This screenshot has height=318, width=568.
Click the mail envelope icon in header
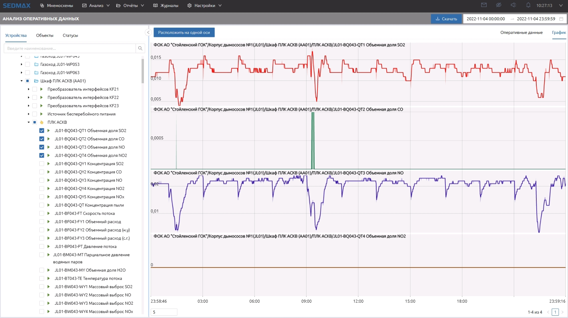click(x=484, y=5)
